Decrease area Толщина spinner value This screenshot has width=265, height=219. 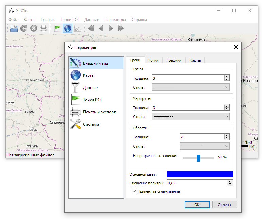click(227, 138)
